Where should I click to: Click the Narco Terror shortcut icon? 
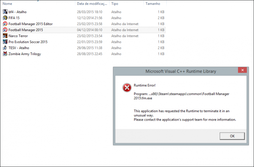tap(5, 36)
